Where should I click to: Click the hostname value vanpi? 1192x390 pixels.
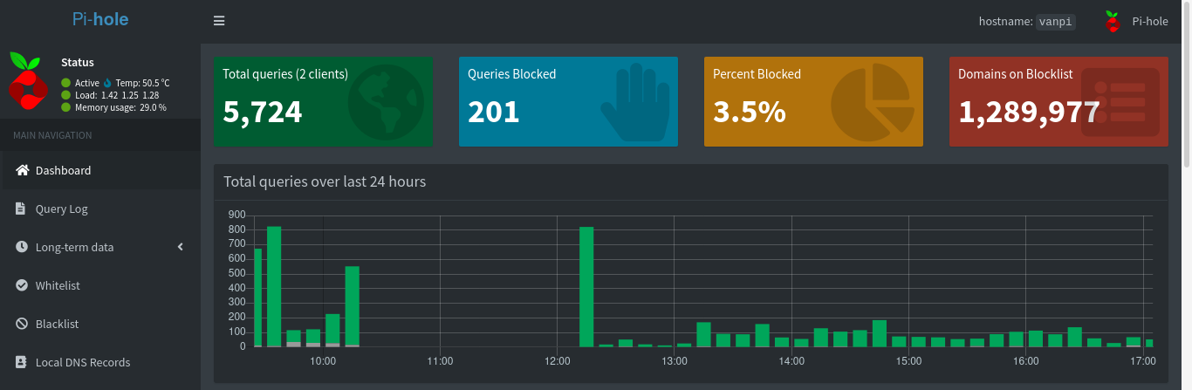coord(1056,22)
